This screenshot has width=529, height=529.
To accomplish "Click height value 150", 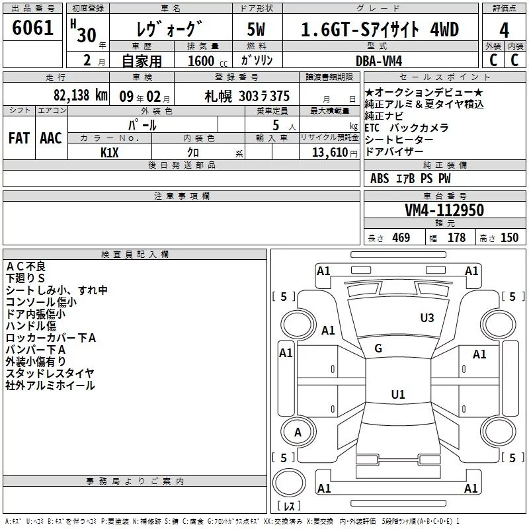I will (x=509, y=238).
